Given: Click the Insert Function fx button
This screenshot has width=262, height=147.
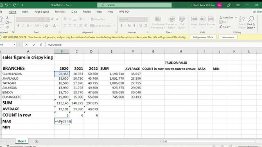Looking at the screenshot, I should [41, 45].
